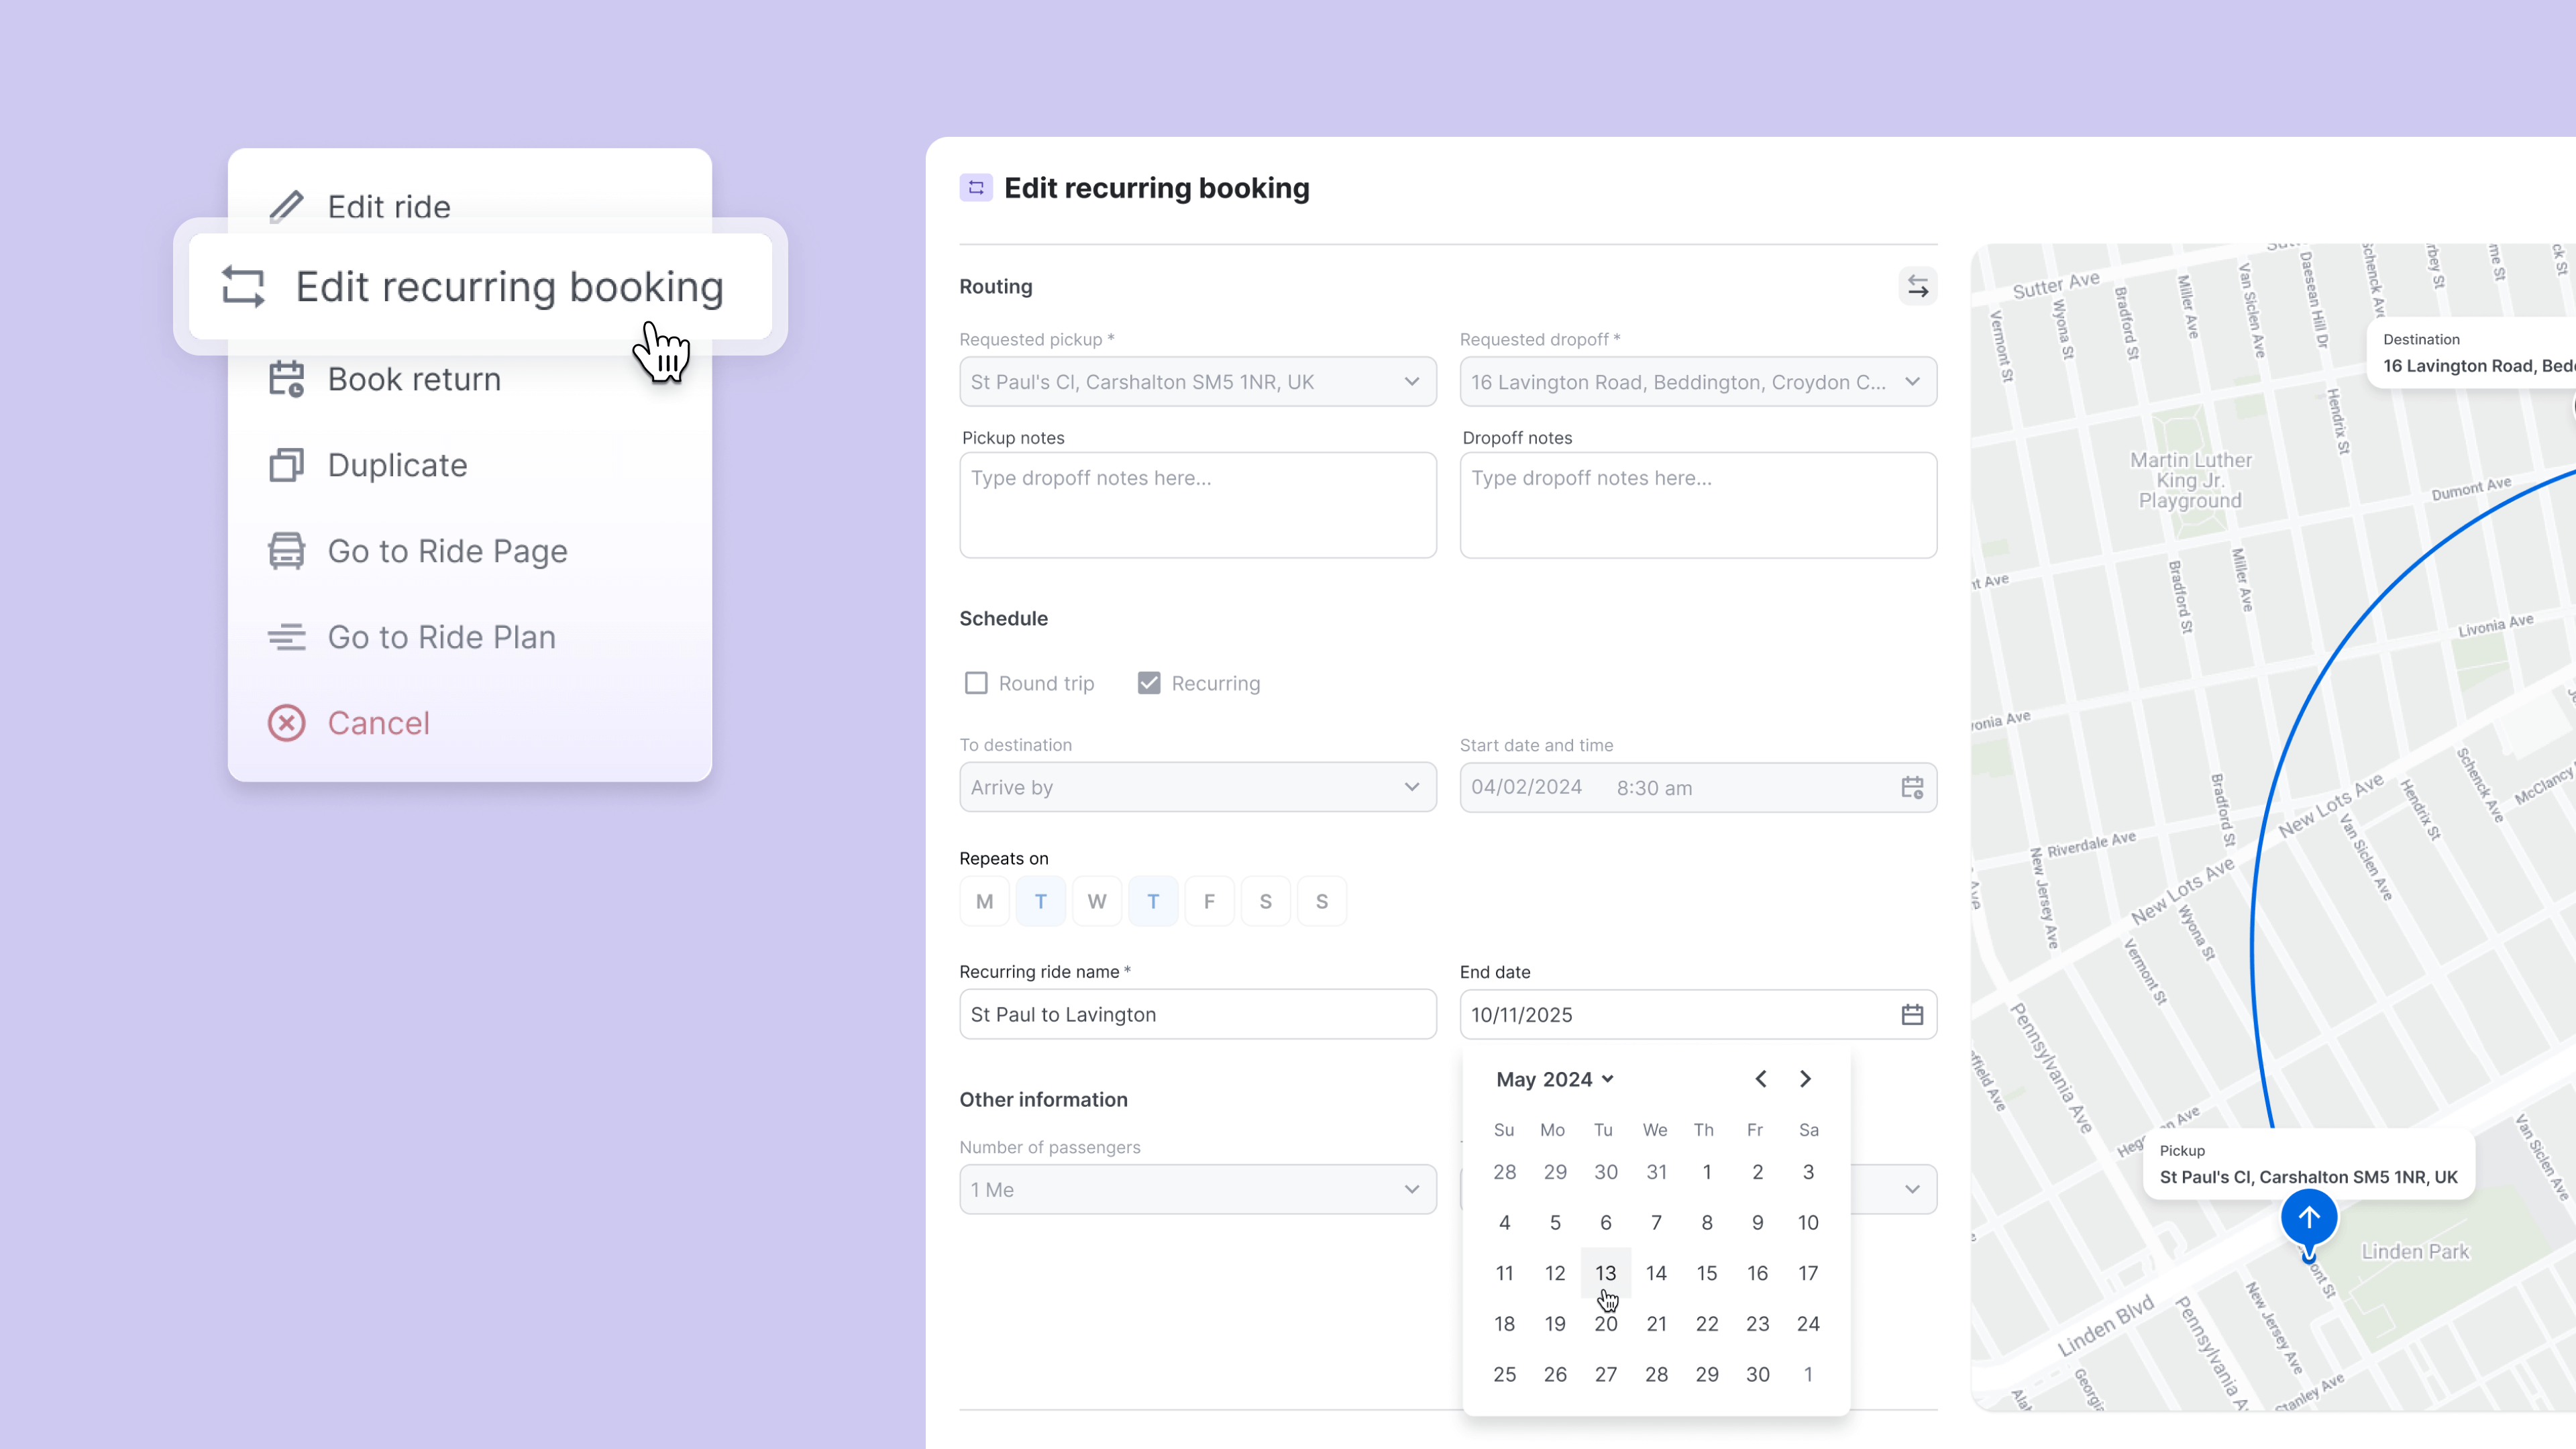Toggle Tuesday repeat day

(x=1041, y=902)
